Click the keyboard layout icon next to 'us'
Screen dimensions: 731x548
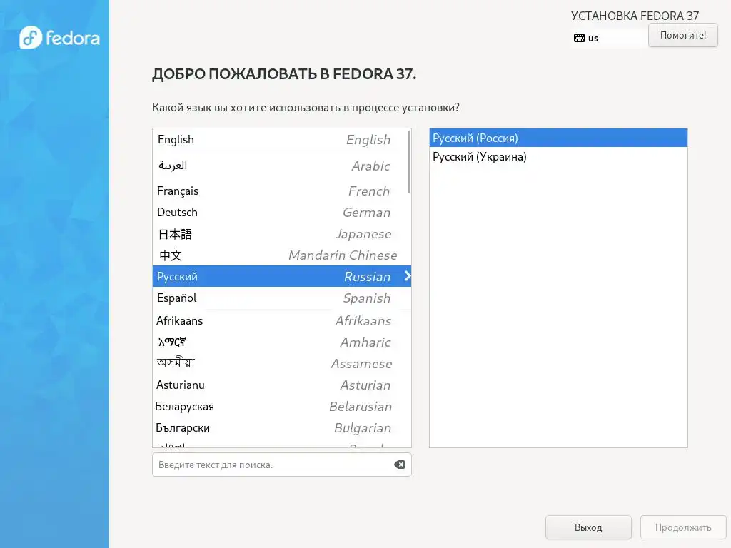click(580, 39)
